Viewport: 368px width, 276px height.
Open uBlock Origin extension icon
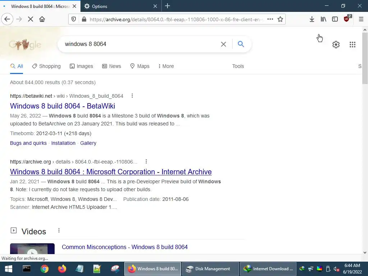click(347, 19)
